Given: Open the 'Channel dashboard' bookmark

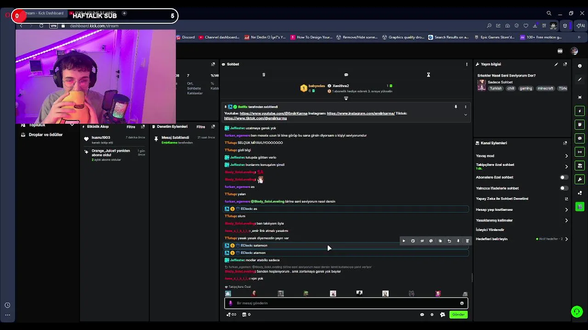Looking at the screenshot, I should (x=219, y=37).
